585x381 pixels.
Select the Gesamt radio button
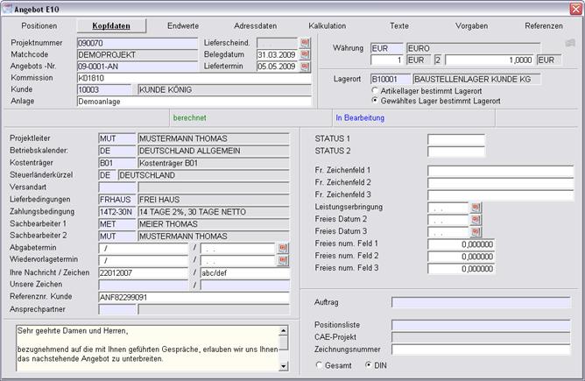tap(319, 363)
